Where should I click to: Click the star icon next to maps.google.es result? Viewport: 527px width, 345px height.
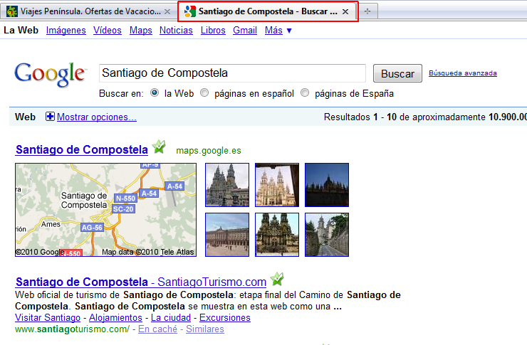(x=159, y=147)
